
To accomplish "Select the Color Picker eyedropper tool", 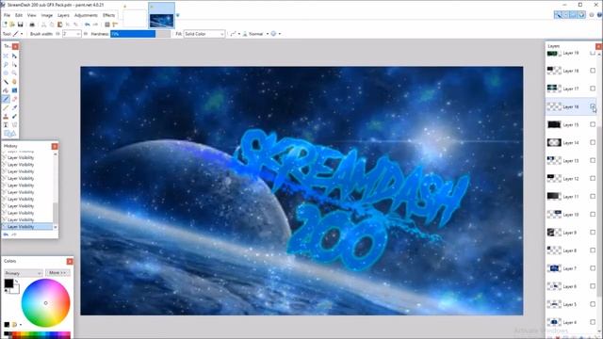I will (15, 107).
